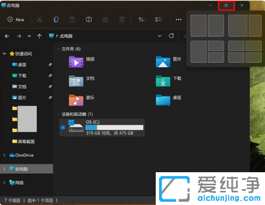Uncheck the OS (C:) drive checkbox
Image resolution: width=265 pixels, height=205 pixels.
[63, 127]
